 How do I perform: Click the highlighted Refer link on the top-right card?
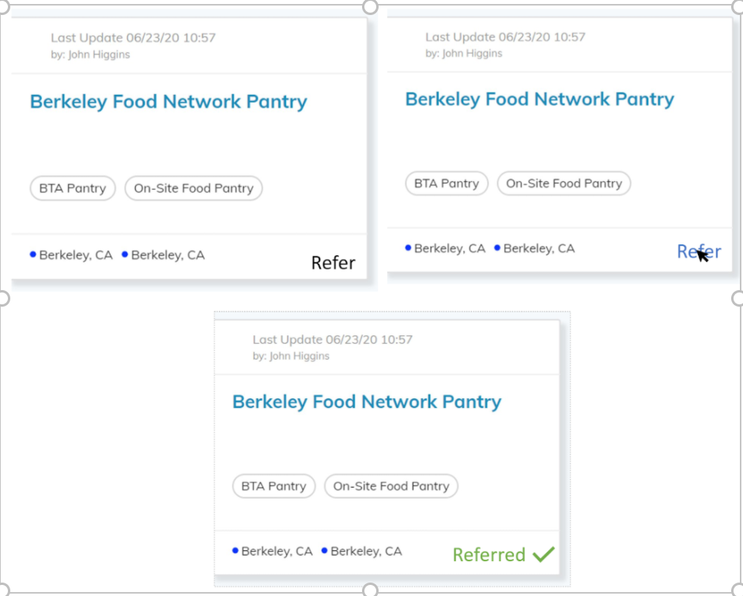699,251
